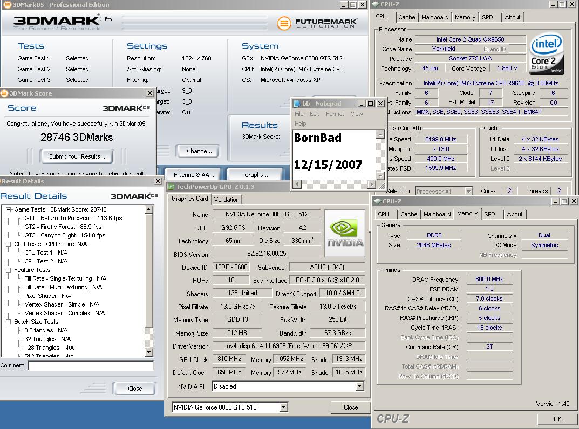Image resolution: width=579 pixels, height=429 pixels.
Task: Select CPU Test 1 tree row
Action: pos(46,253)
